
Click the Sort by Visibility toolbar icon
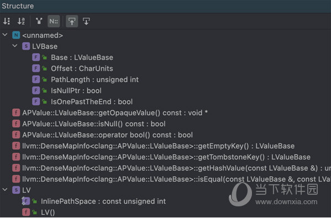[x=7, y=21]
